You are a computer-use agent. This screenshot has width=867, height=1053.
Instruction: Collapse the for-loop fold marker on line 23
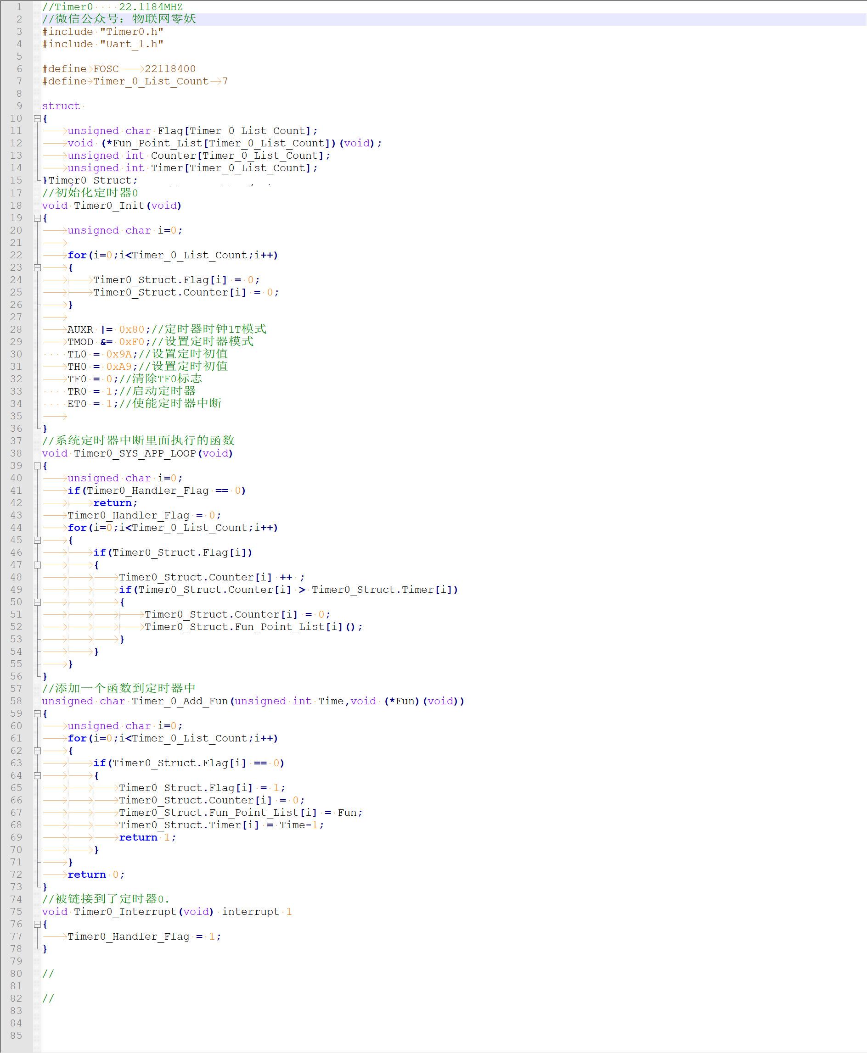(x=37, y=267)
